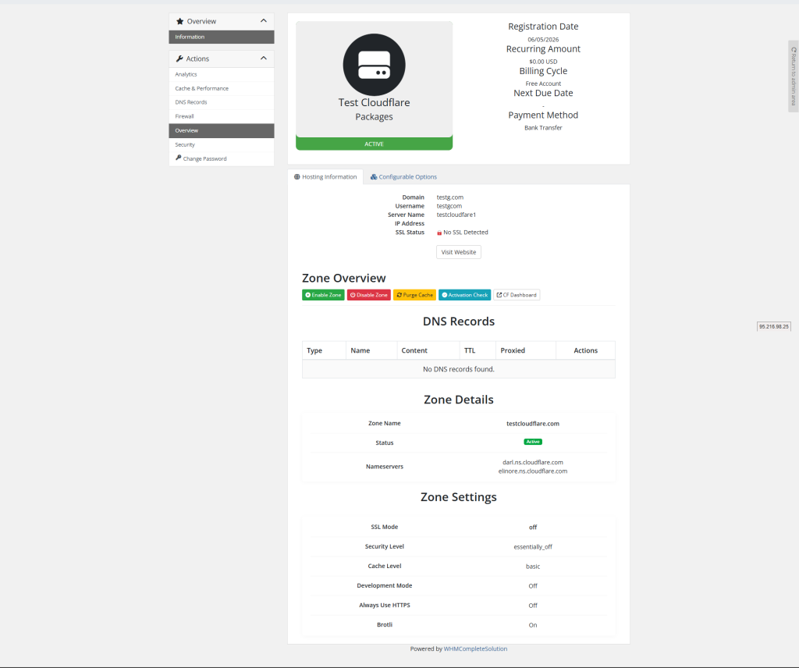Open Cache & Performance from Actions
Viewport: 799px width, 668px height.
coord(221,88)
